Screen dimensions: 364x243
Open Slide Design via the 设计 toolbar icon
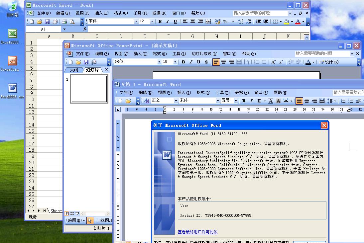pyautogui.click(x=329, y=62)
